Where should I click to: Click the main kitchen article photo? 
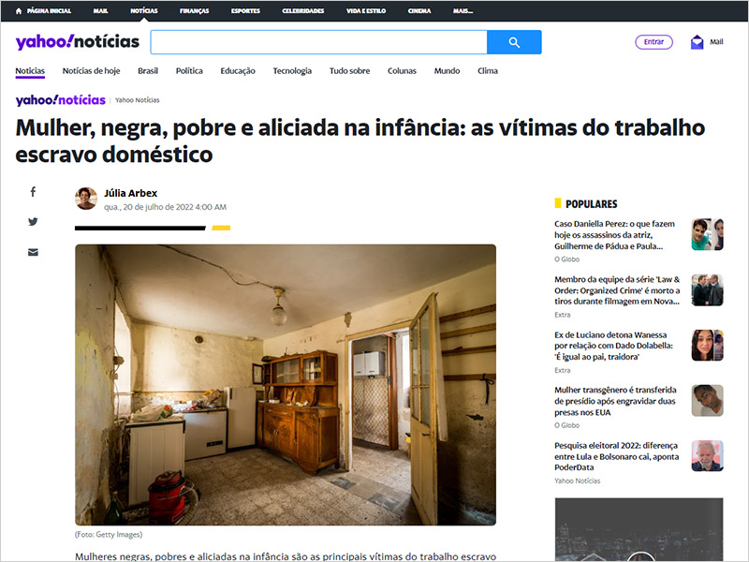[x=286, y=385]
